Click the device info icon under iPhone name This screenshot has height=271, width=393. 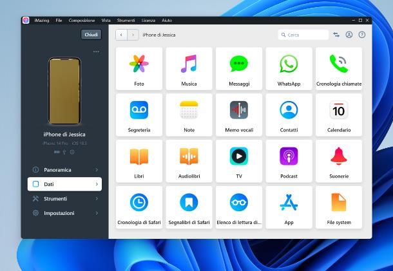72,152
